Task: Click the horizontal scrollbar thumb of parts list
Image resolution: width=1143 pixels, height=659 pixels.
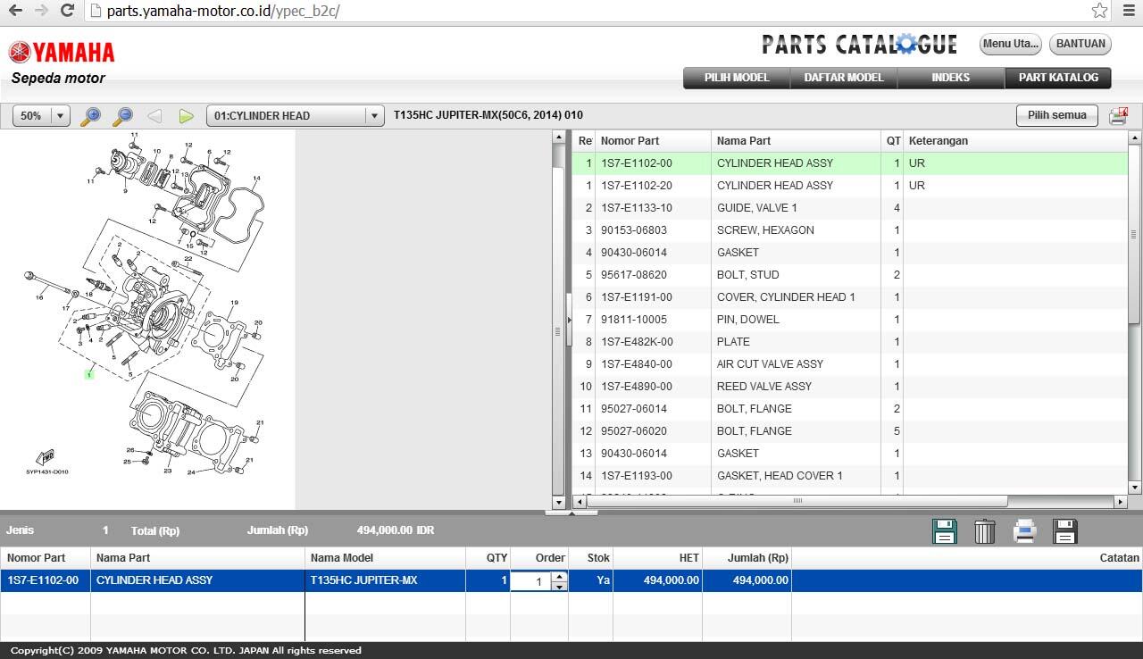Action: (797, 502)
